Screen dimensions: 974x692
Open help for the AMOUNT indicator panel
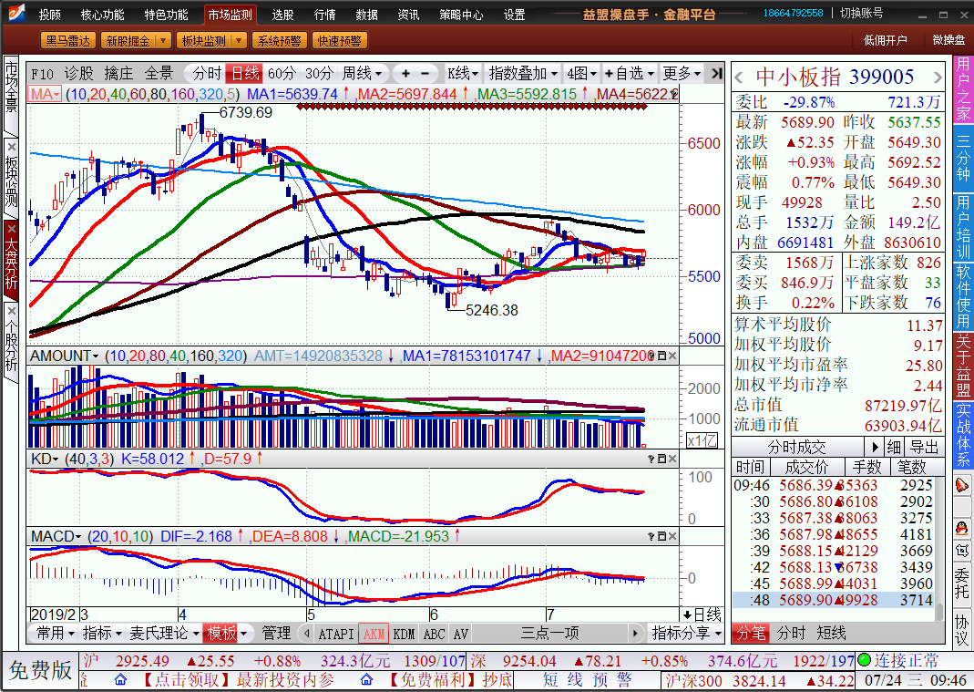pos(651,356)
